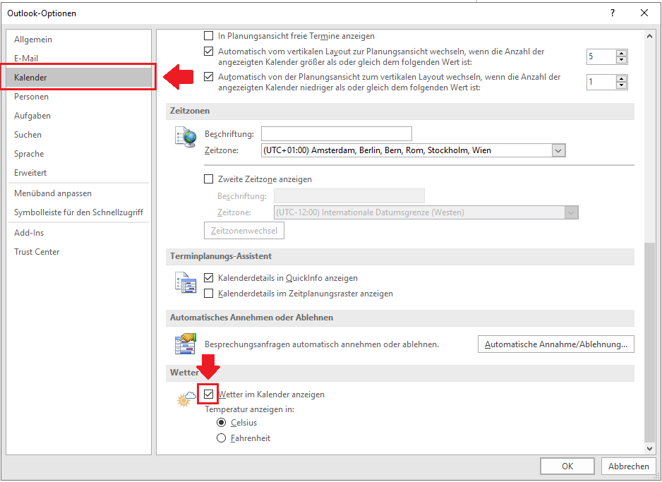This screenshot has width=662, height=482.
Task: Click the Automatisches Annehmen oder Ablehnen header
Action: pyautogui.click(x=400, y=318)
